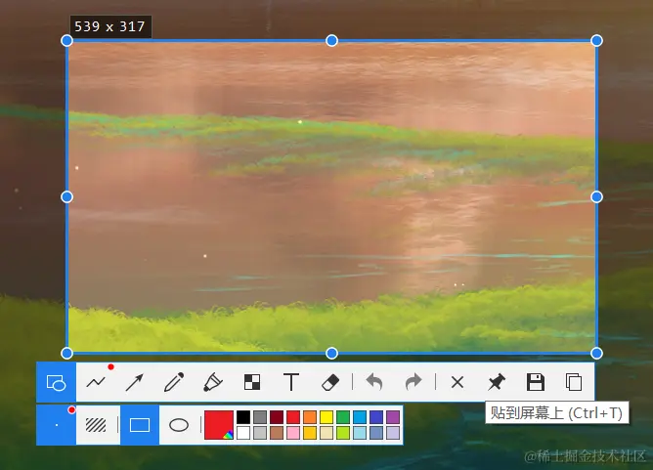Click the left-middle selection handle
Viewport: 653px width, 470px height.
pyautogui.click(x=66, y=197)
